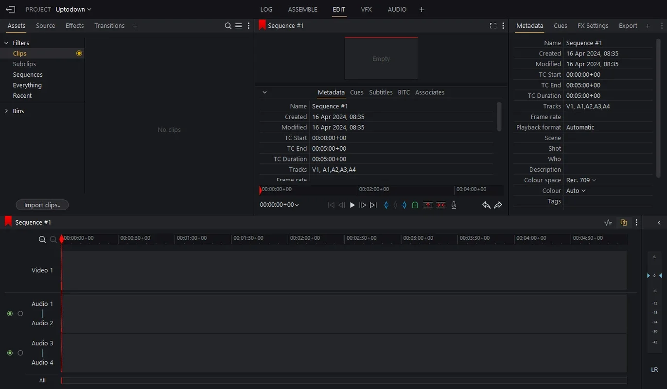Toggle Audio 3-4 solo circle button

click(x=20, y=353)
